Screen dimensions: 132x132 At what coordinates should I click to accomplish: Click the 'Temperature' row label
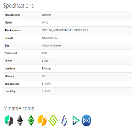pyautogui.click(x=12, y=84)
